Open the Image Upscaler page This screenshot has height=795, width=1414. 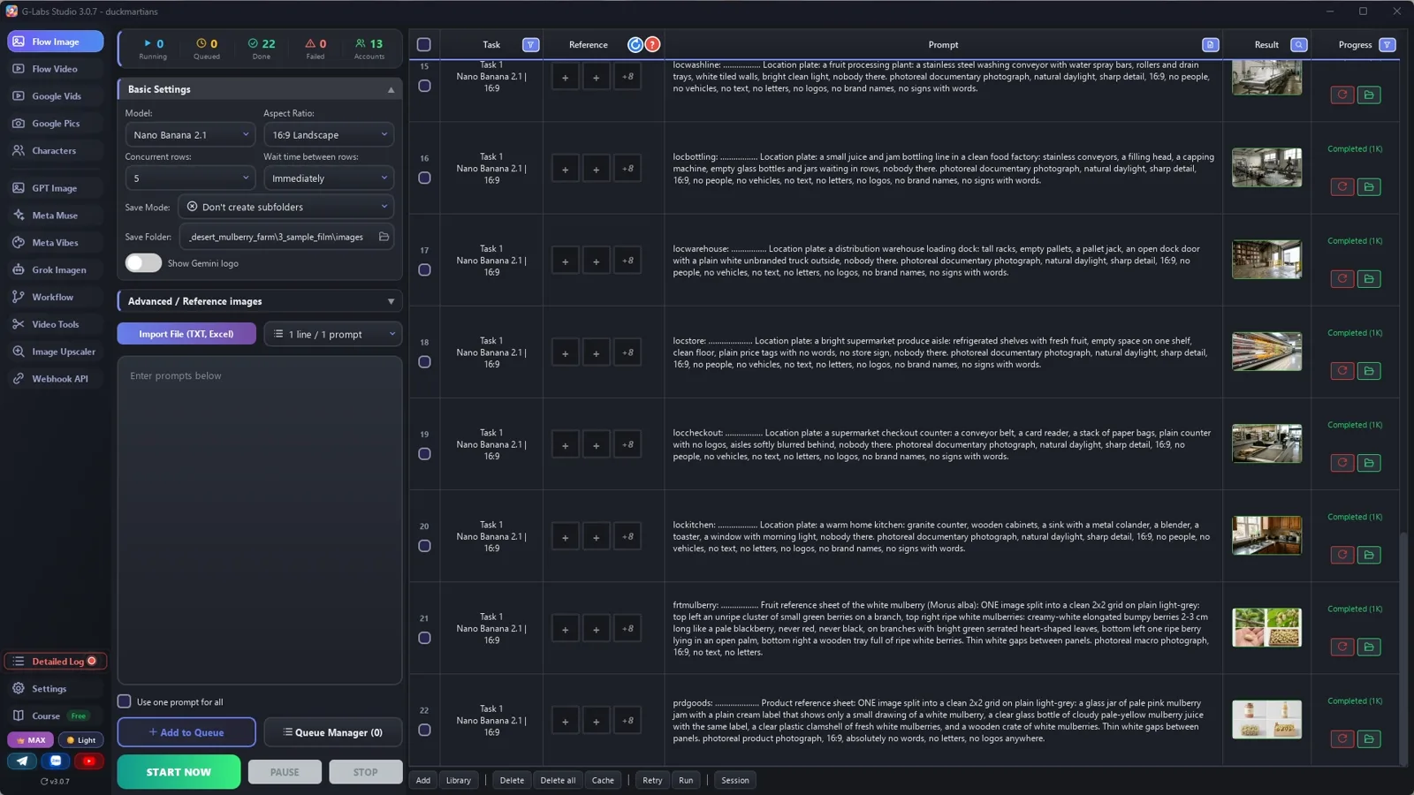pyautogui.click(x=55, y=352)
